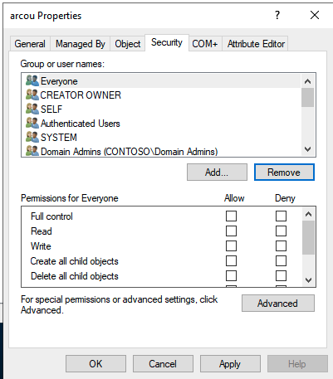Click the permissions list scrollbar thumb
The width and height of the screenshot is (333, 379).
[x=308, y=237]
